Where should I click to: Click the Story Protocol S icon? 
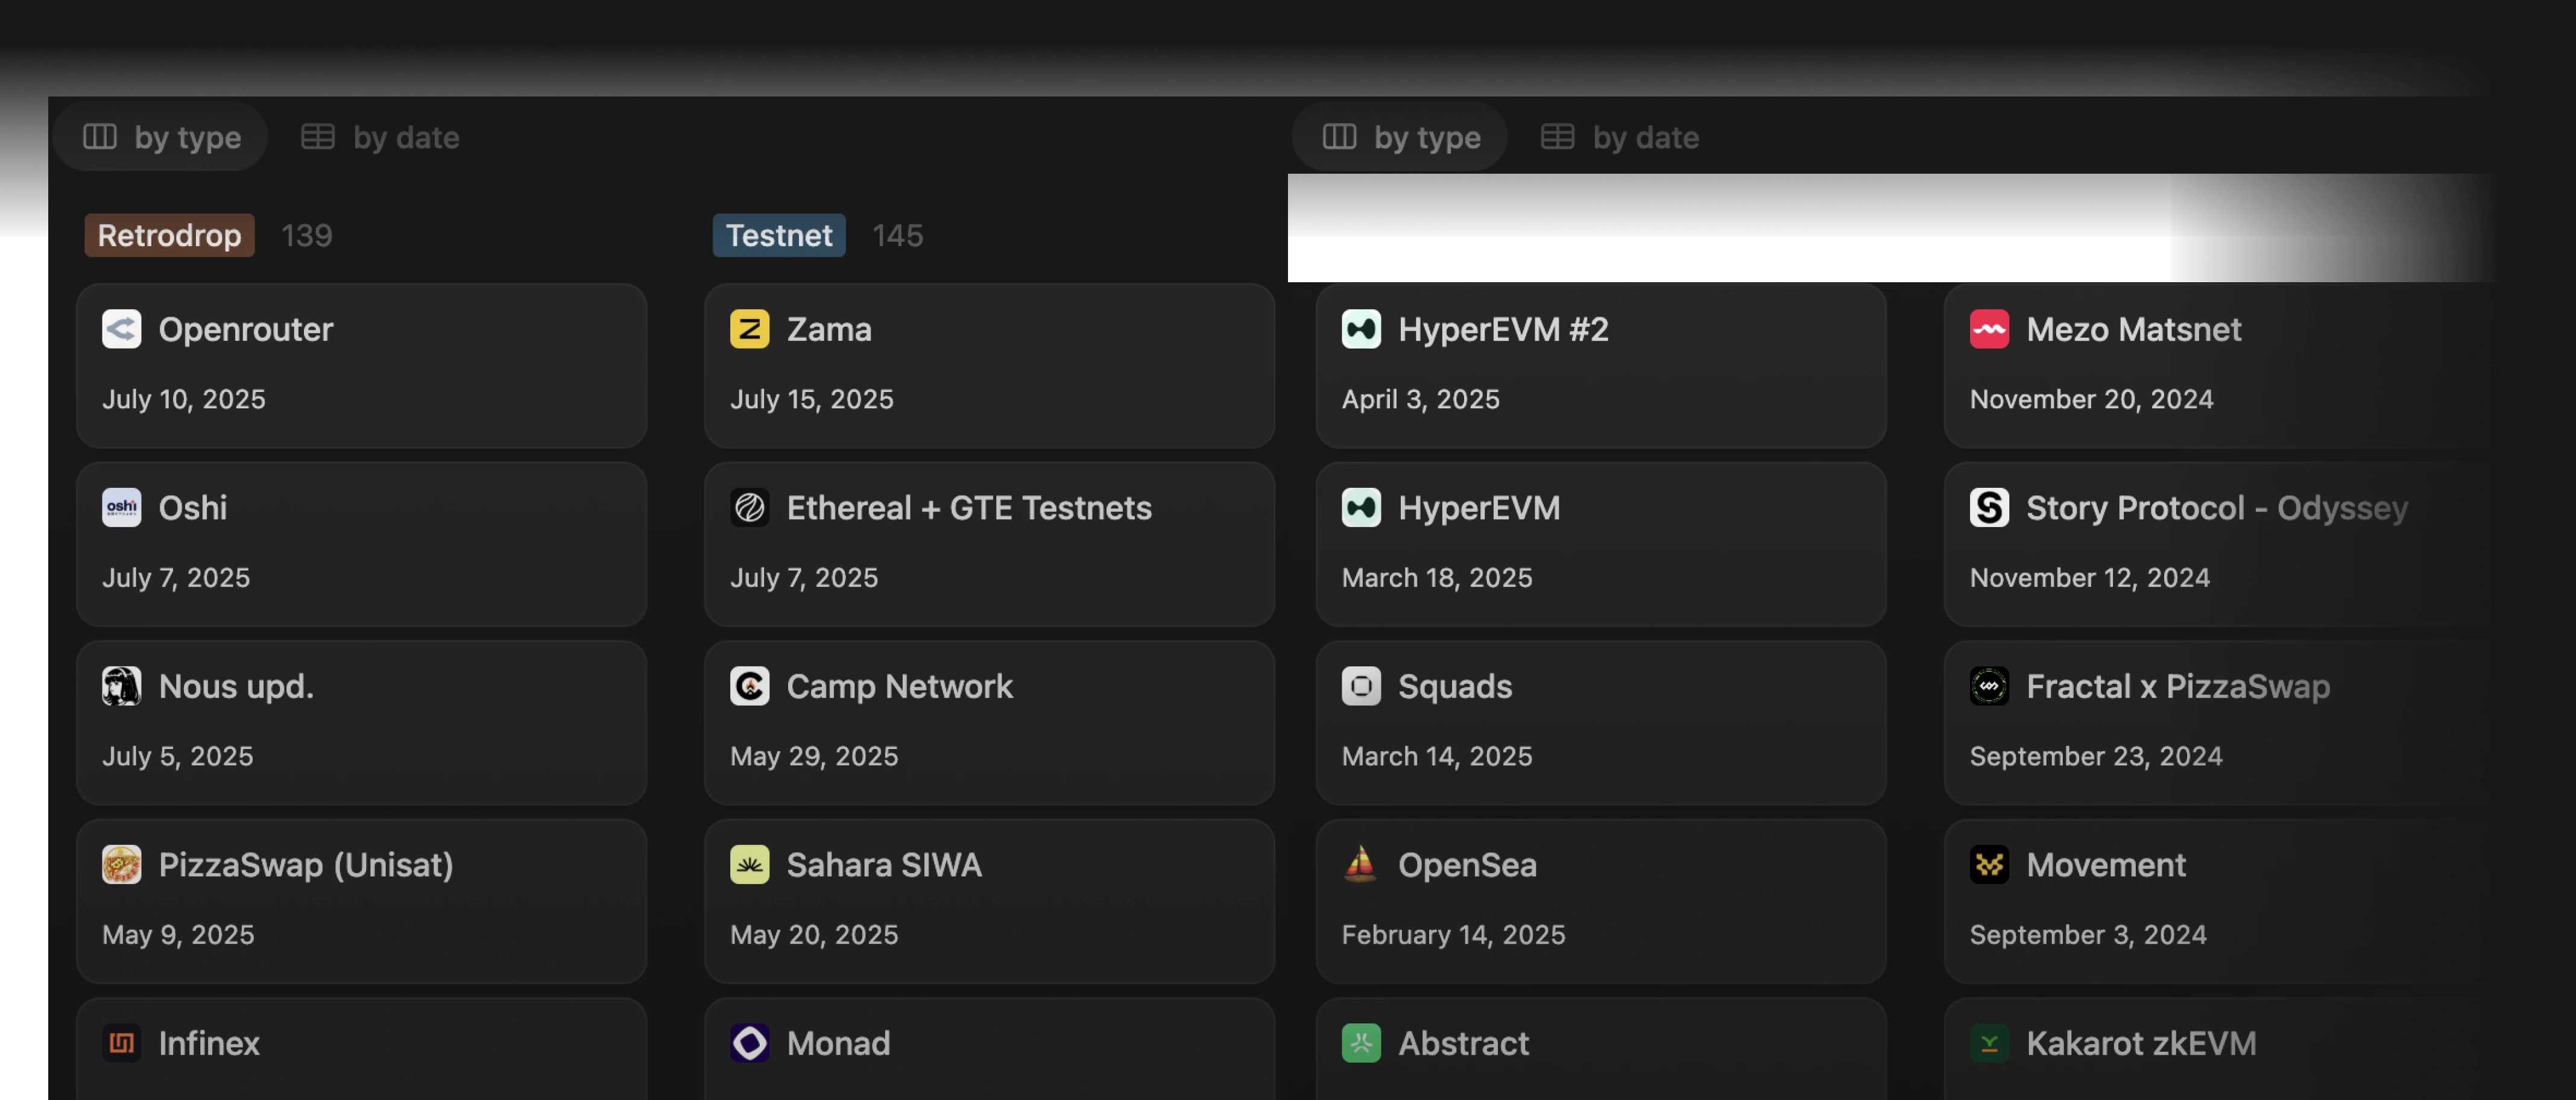[1989, 507]
